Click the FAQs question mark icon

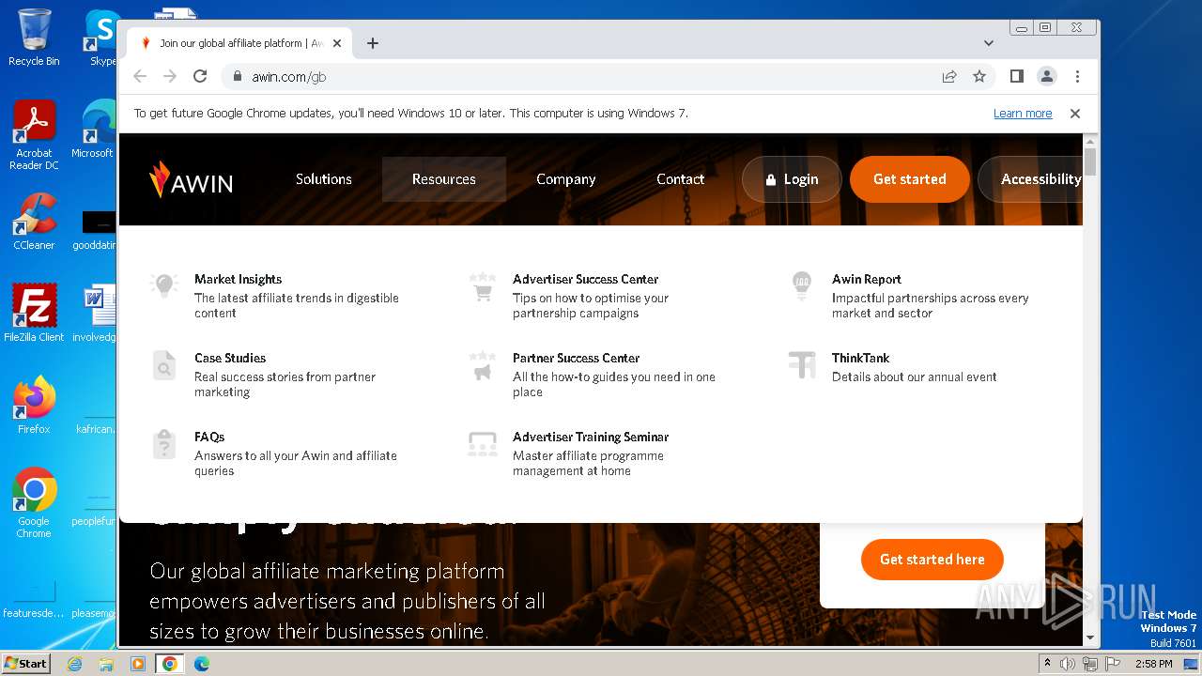click(x=164, y=444)
